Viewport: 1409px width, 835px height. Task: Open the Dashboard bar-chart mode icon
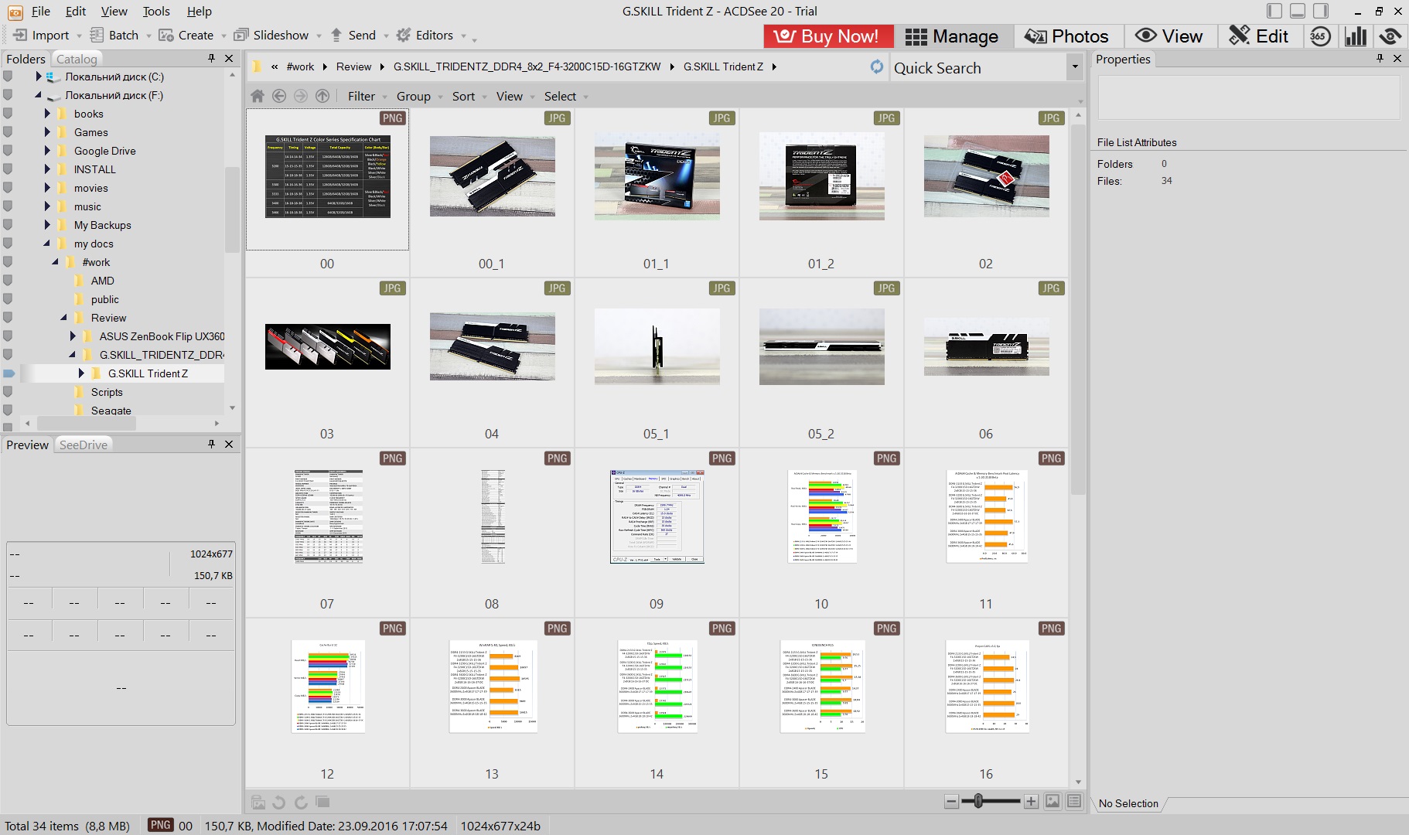point(1356,36)
